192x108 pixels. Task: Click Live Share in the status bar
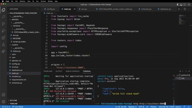[18, 107]
